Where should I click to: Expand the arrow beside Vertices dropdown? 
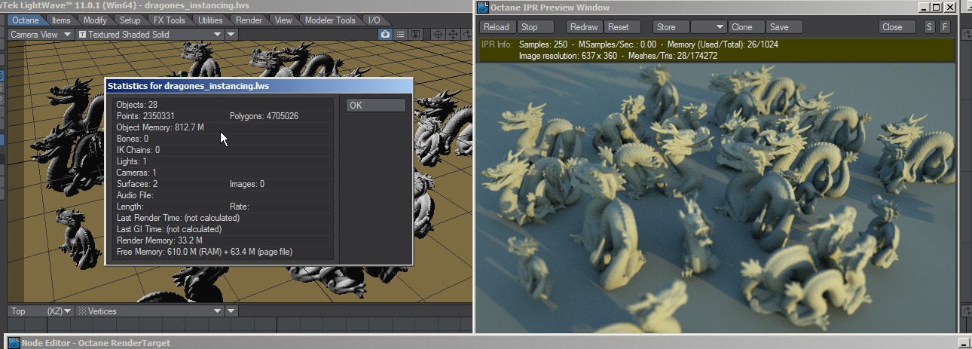[231, 311]
